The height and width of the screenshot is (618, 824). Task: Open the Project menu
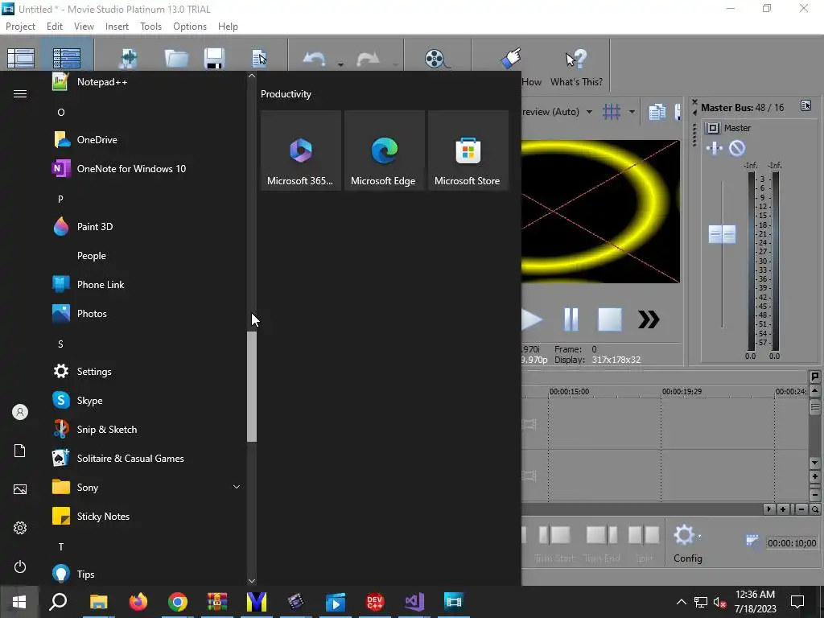pyautogui.click(x=20, y=27)
